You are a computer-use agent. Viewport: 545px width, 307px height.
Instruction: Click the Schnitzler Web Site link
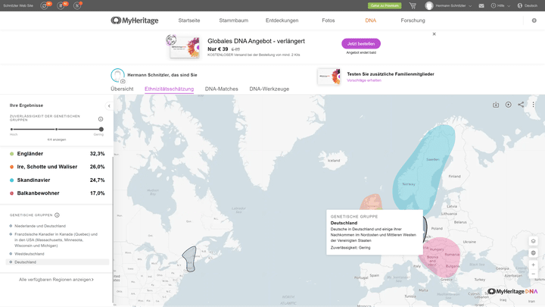(x=18, y=5)
